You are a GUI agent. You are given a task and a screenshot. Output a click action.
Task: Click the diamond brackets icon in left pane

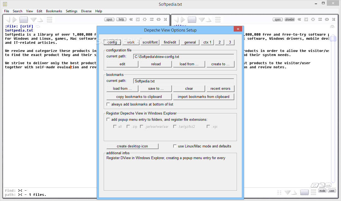(159, 19)
